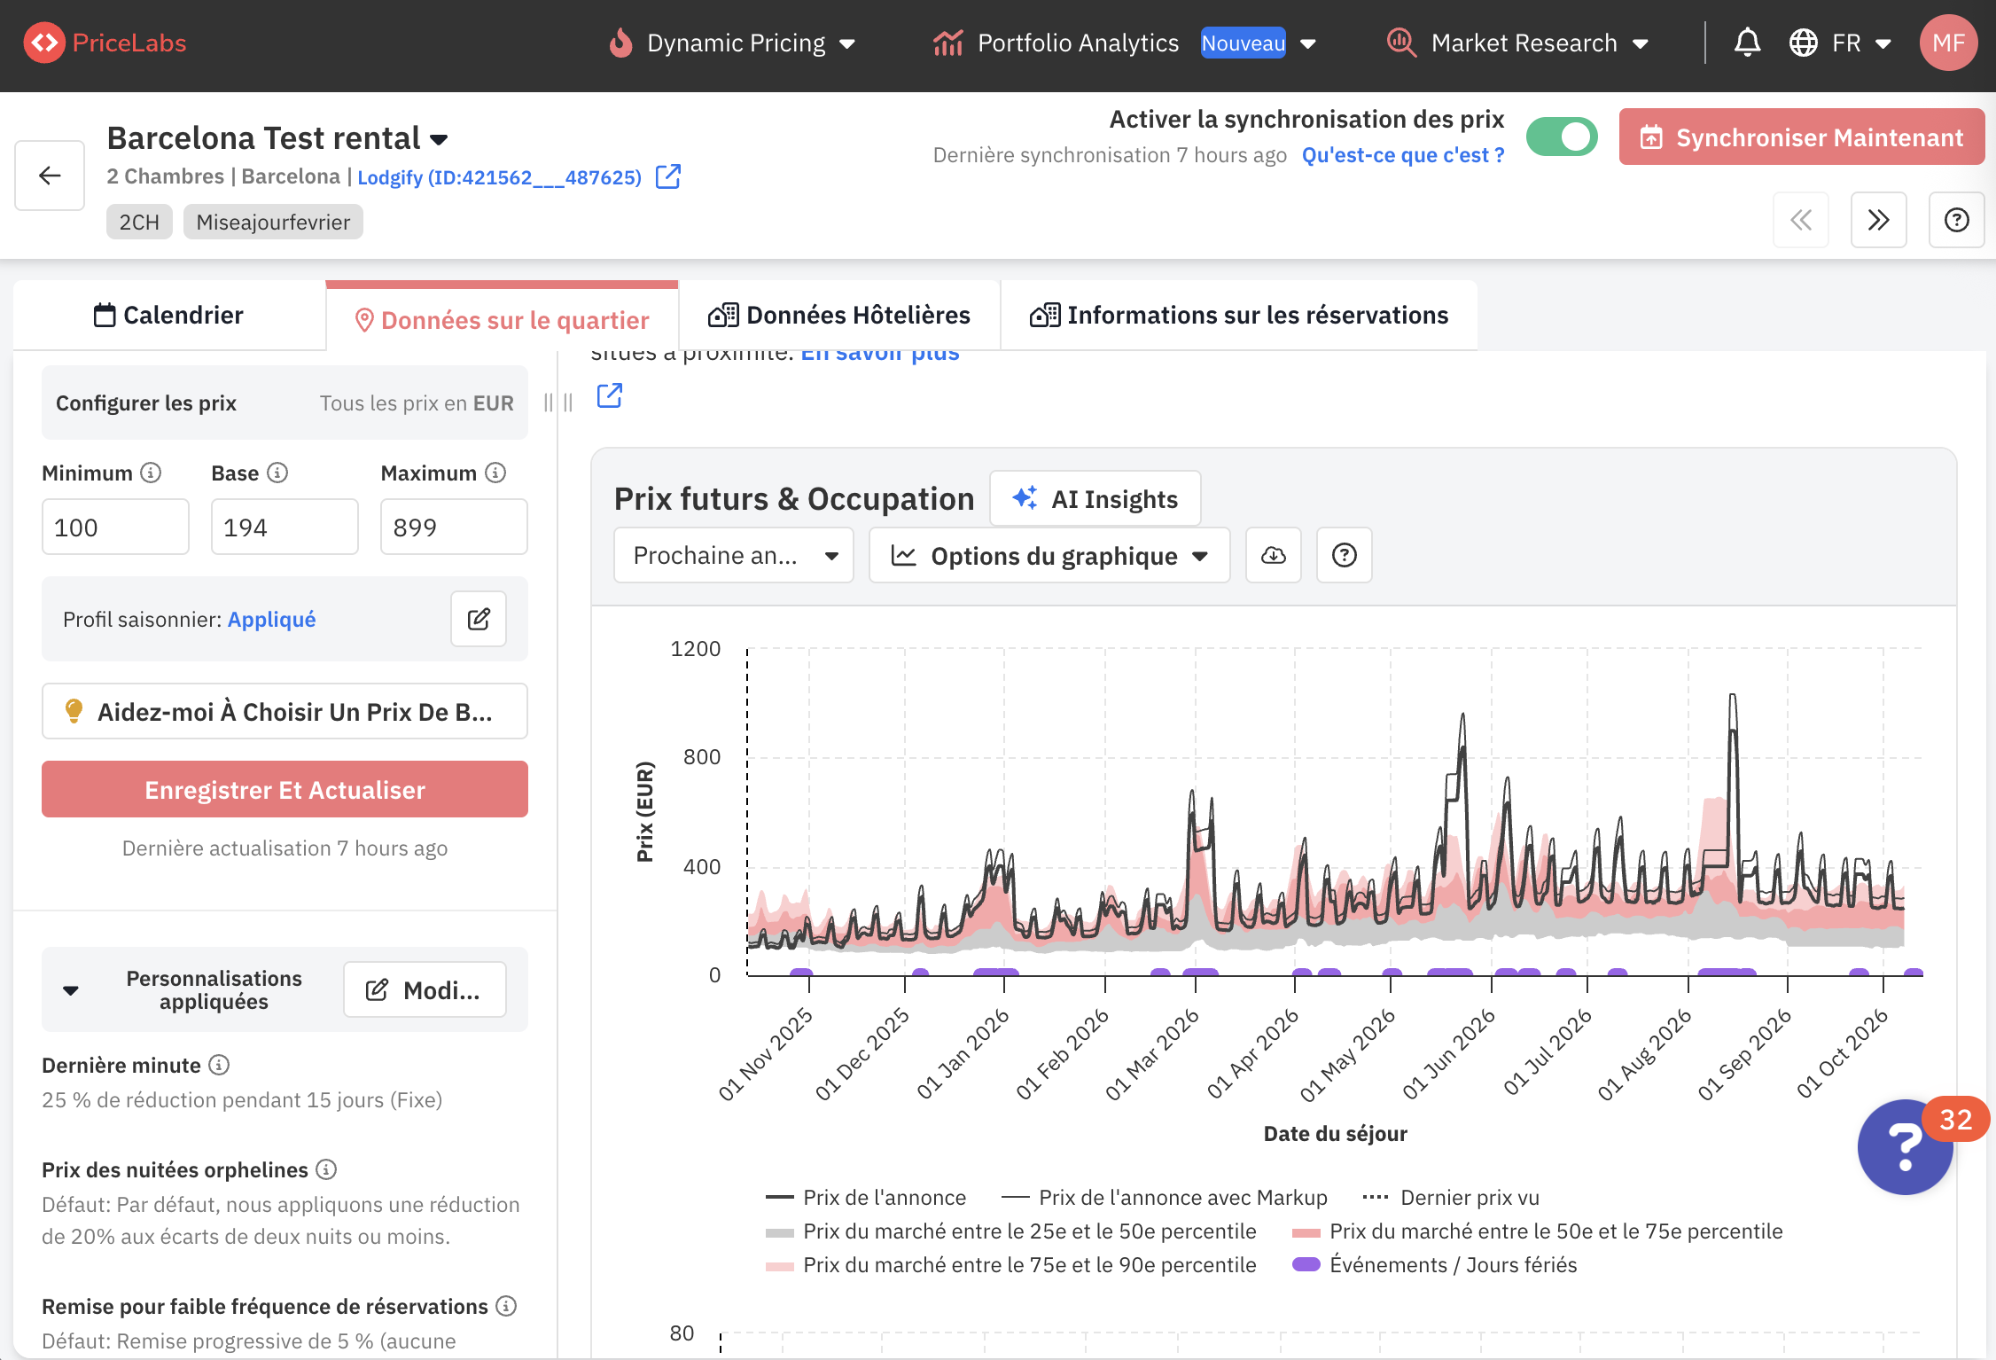Toggle Événements / Jours fériés legend item
Image resolution: width=1996 pixels, height=1360 pixels.
pos(1452,1265)
